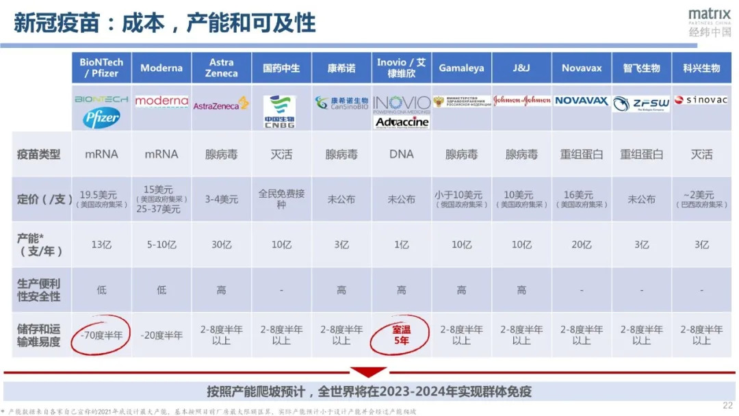Click the slide page number 22
Image resolution: width=739 pixels, height=416 pixels.
point(727,405)
